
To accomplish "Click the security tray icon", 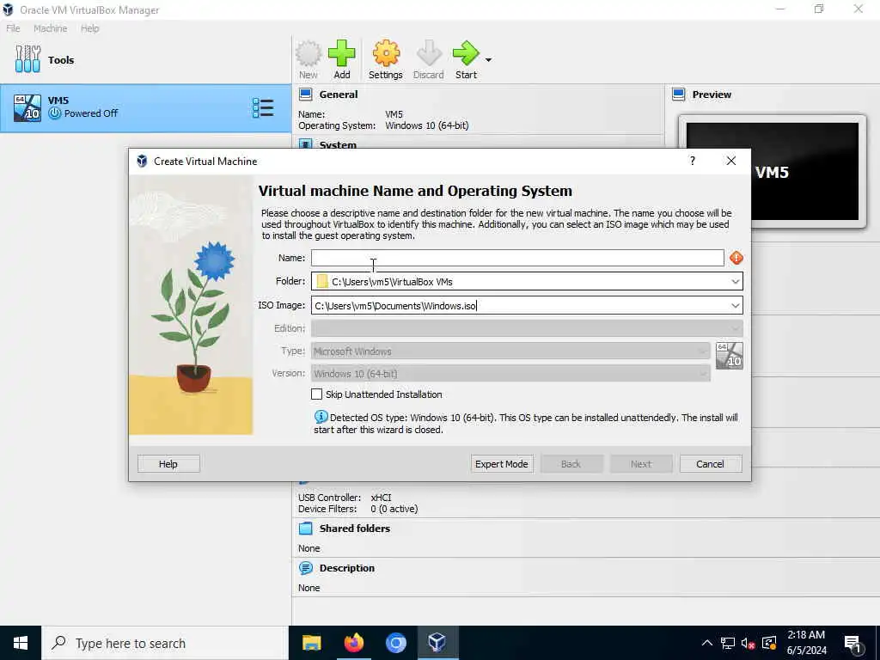I will tap(769, 643).
